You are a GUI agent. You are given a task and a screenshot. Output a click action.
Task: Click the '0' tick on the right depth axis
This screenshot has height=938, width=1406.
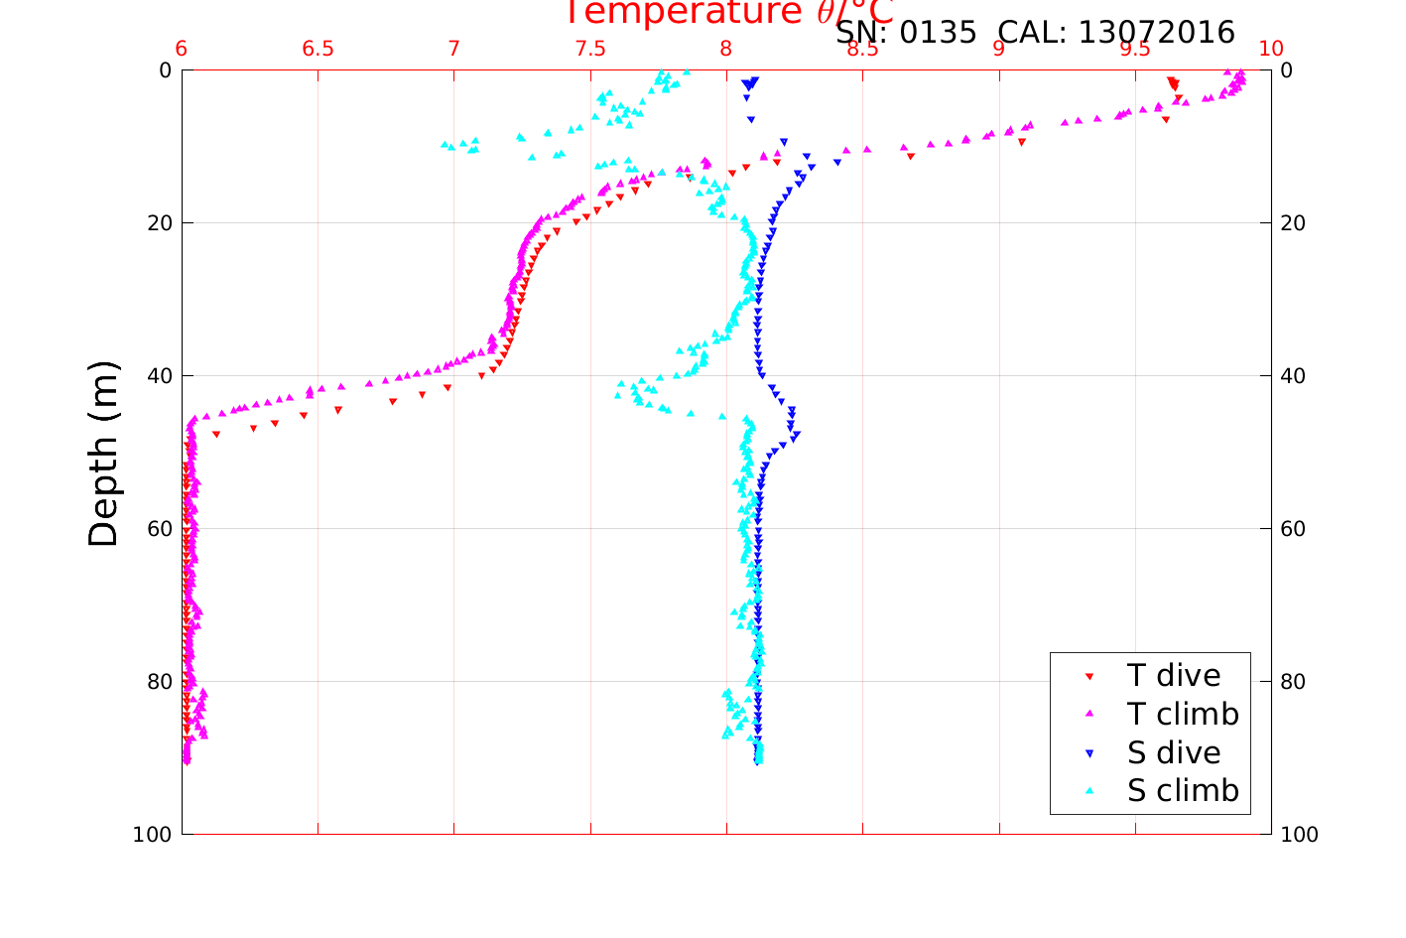click(x=1287, y=70)
